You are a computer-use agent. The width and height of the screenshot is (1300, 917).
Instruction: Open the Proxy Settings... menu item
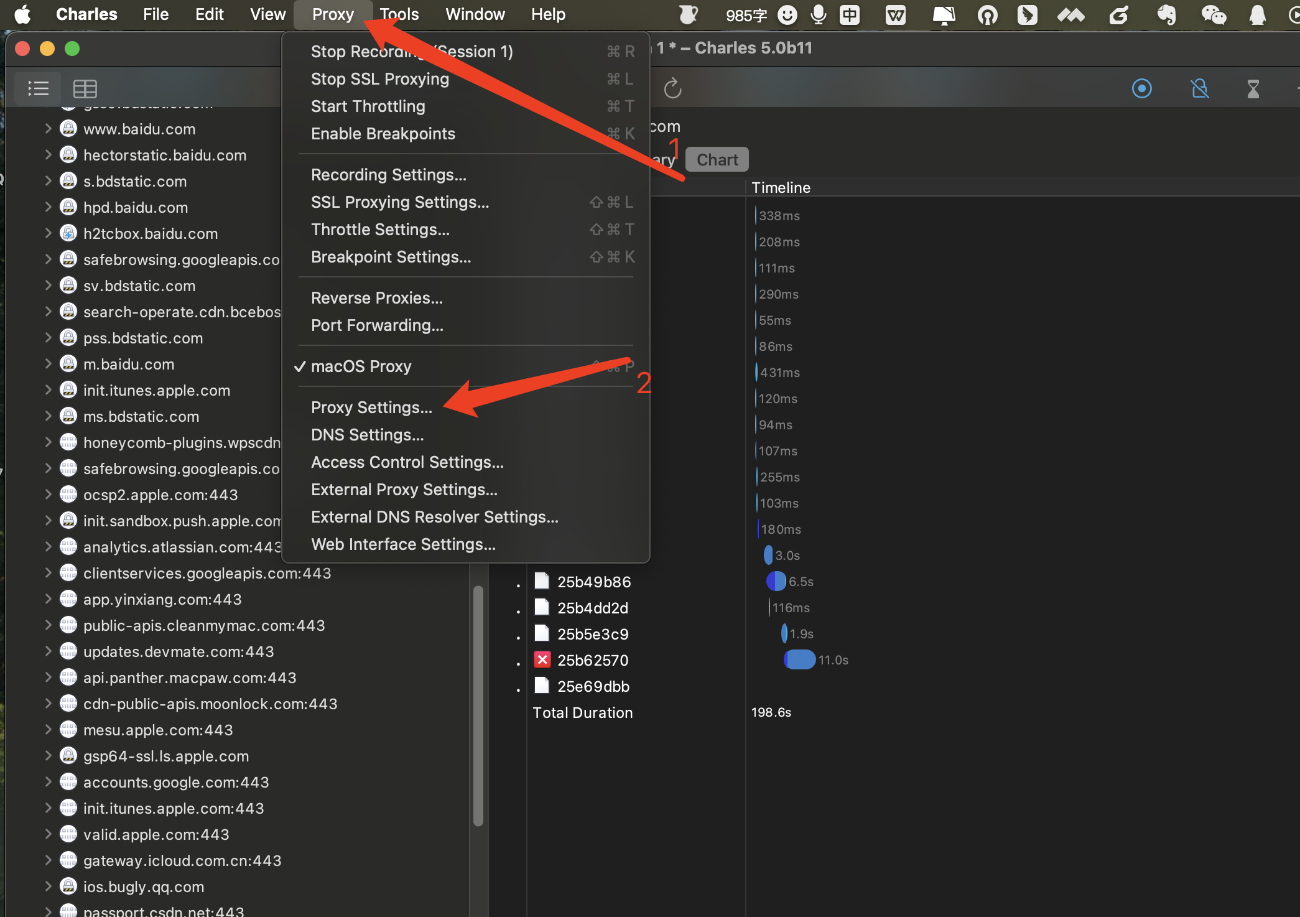pos(465,407)
